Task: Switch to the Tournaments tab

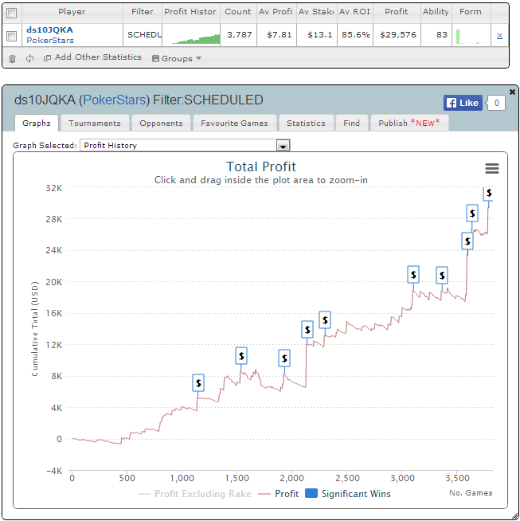Action: (x=95, y=123)
